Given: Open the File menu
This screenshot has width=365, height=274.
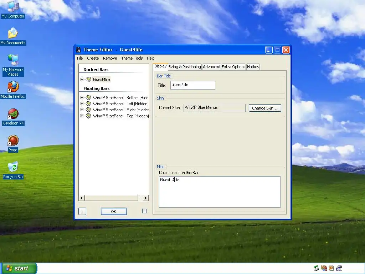Looking at the screenshot, I should (x=80, y=58).
